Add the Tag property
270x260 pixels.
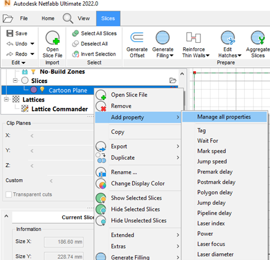(x=202, y=130)
